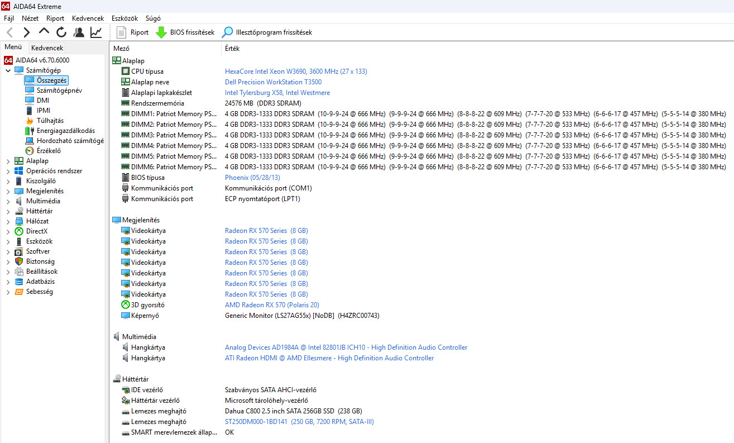Open the Nézet menu
The height and width of the screenshot is (443, 734).
pos(30,18)
